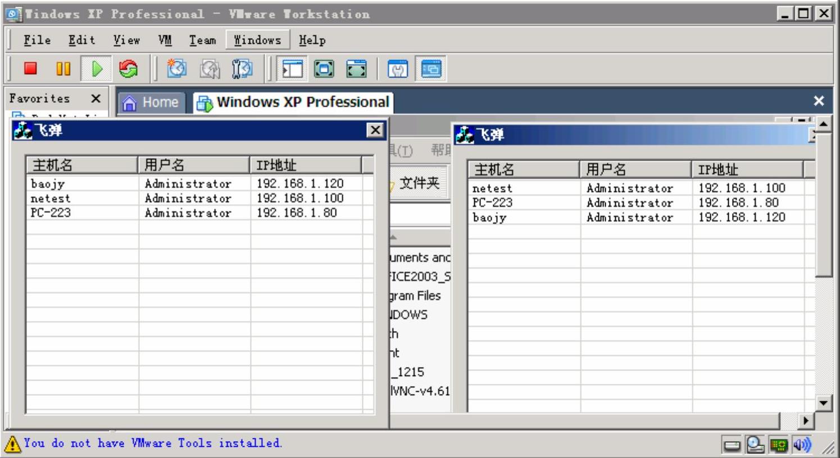Click 192.168.1.120 in right window
This screenshot has height=458, width=840.
coord(742,217)
